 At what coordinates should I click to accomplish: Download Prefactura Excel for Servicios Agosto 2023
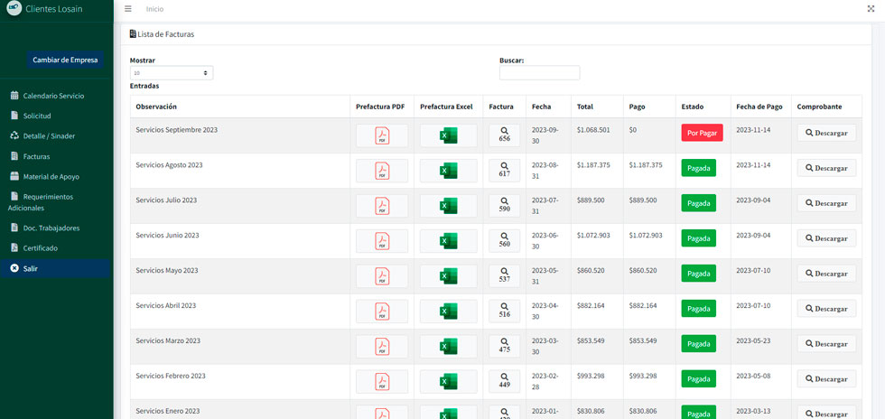448,171
